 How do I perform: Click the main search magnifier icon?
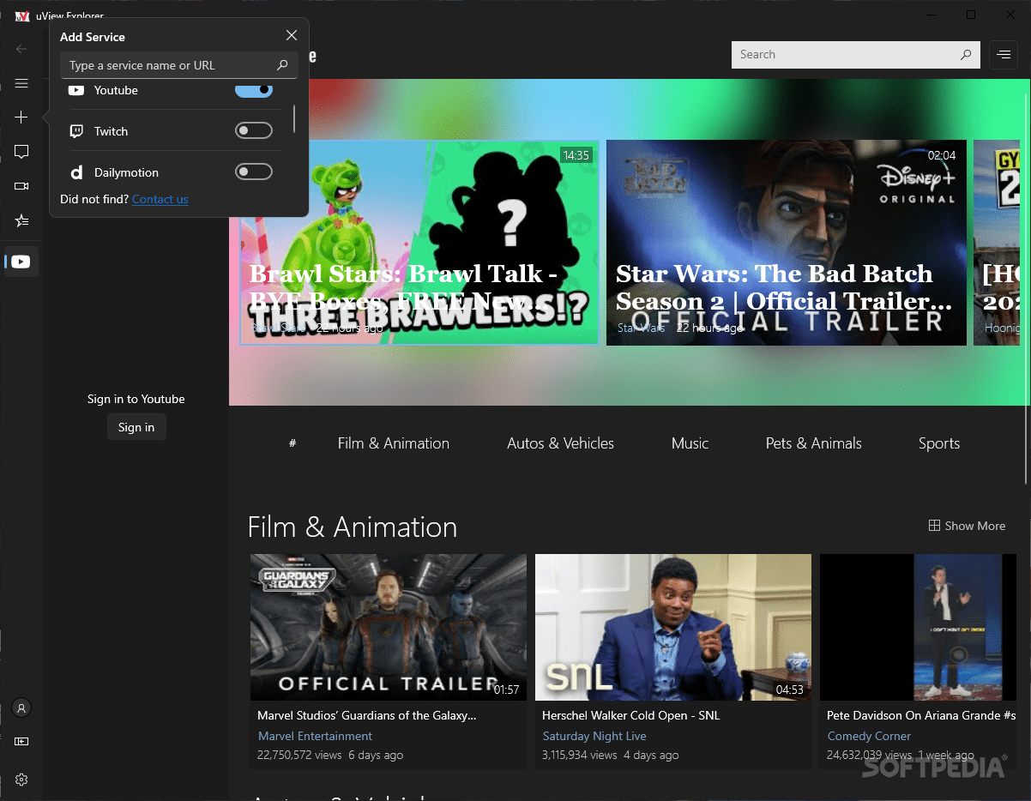[x=966, y=54]
